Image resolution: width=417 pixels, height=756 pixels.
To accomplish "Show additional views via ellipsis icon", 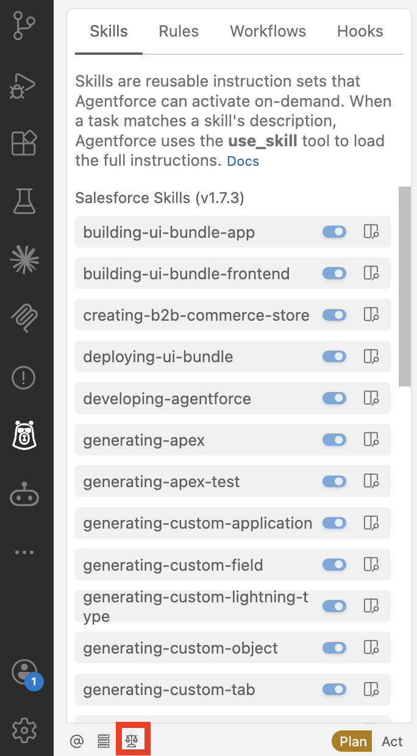I will (x=24, y=552).
